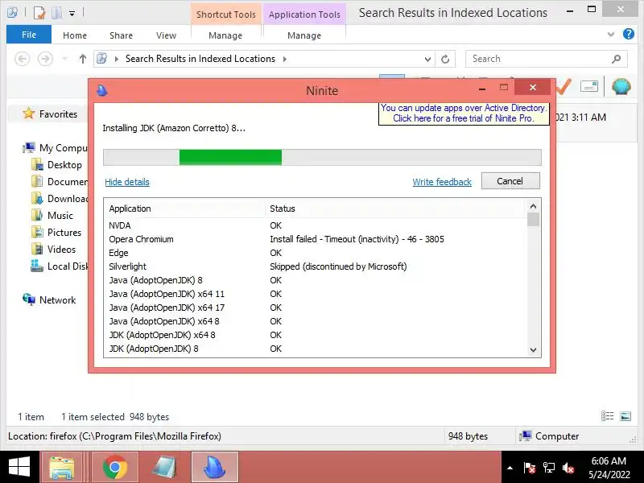The height and width of the screenshot is (483, 644).
Task: Select Java (AdoptOpenJDK) x64 17 row
Action: coord(315,308)
